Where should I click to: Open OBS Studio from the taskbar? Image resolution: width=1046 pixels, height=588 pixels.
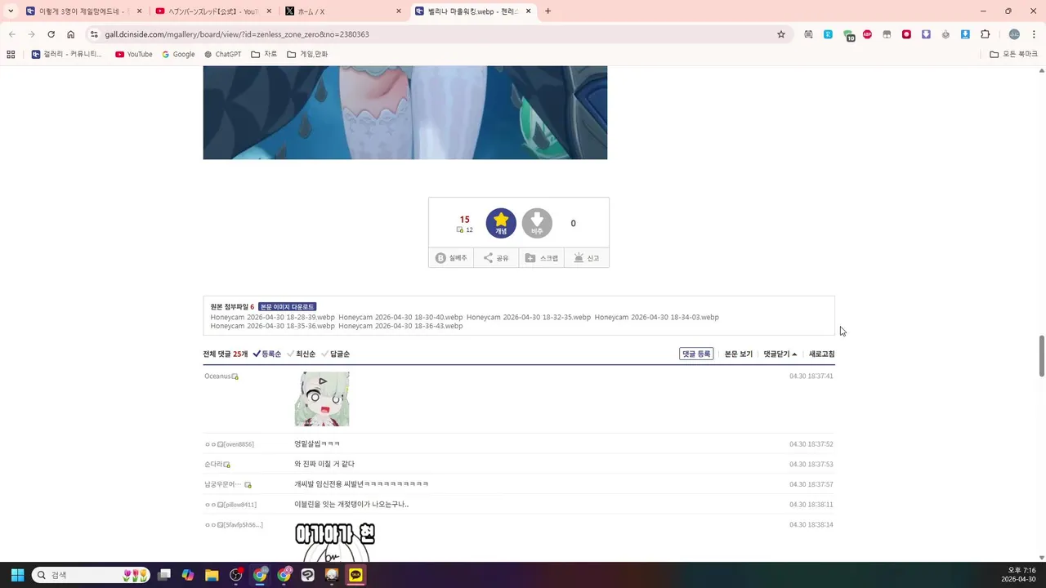click(236, 575)
